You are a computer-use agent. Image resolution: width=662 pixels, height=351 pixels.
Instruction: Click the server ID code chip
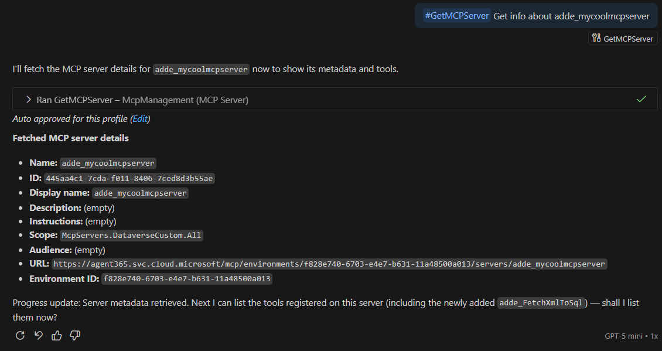(131, 178)
